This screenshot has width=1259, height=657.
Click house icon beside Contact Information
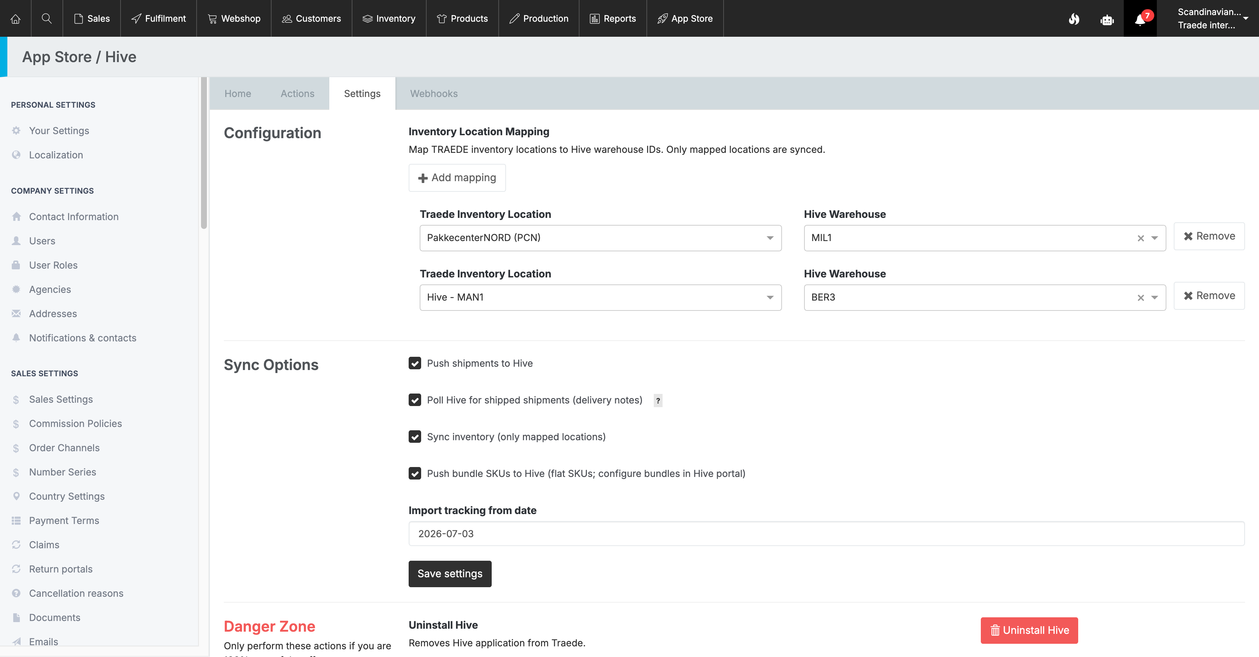16,216
